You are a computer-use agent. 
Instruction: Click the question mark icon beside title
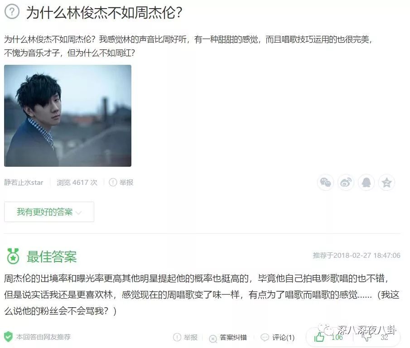coord(12,12)
